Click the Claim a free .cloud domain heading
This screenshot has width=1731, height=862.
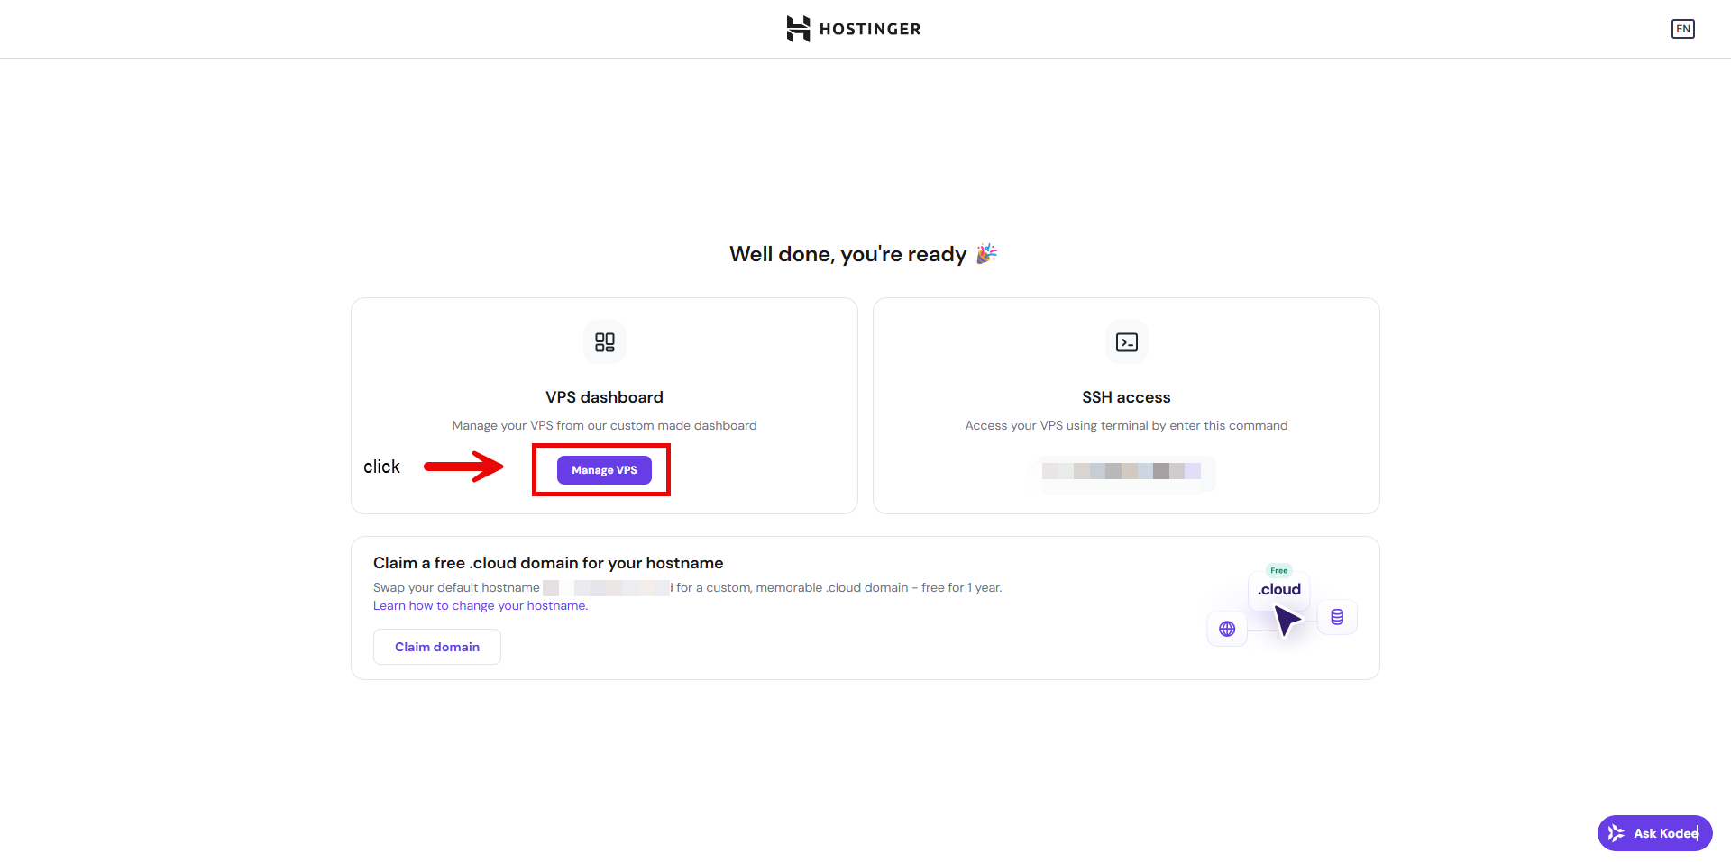(x=548, y=563)
